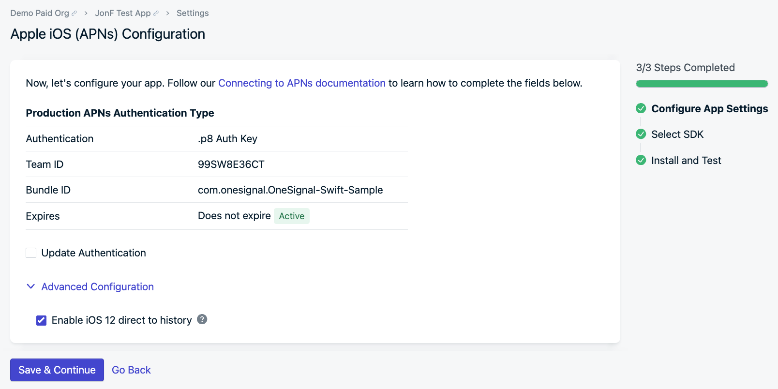Click the link icon beside Demo Paid Org
This screenshot has width=778, height=389.
(x=74, y=14)
